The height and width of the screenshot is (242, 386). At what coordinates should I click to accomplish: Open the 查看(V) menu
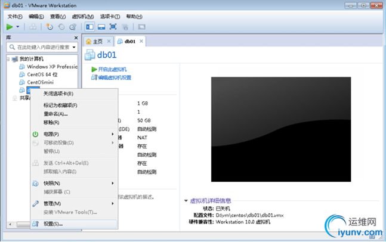(x=58, y=17)
